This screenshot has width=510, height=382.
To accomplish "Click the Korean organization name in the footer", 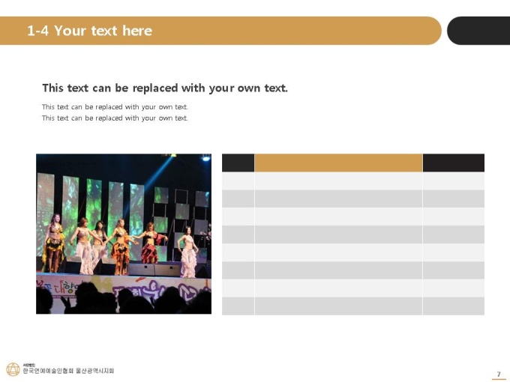I will pos(68,371).
